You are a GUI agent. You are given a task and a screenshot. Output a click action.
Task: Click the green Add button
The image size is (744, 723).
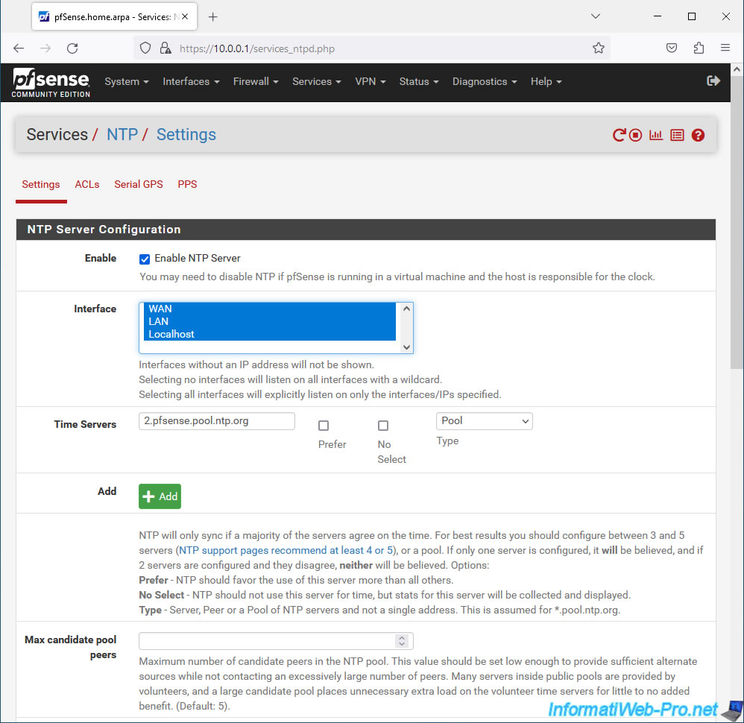(160, 496)
